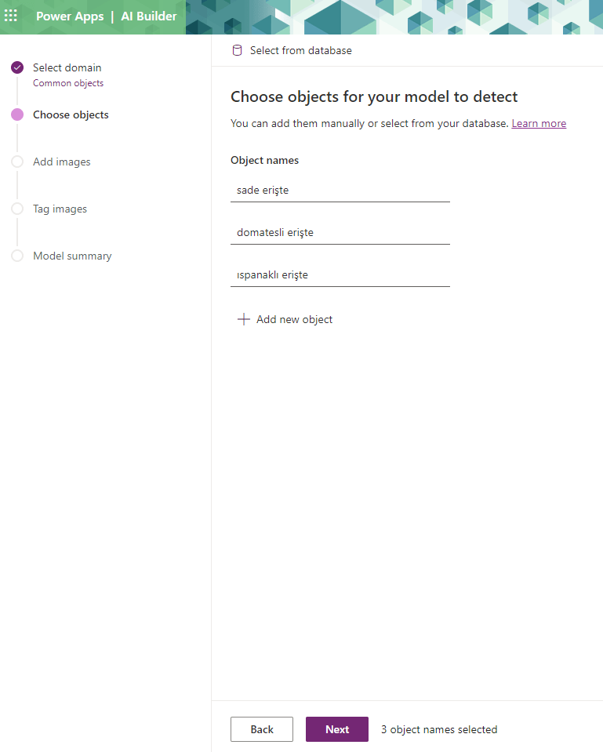Click the Add images step circle

(17, 162)
